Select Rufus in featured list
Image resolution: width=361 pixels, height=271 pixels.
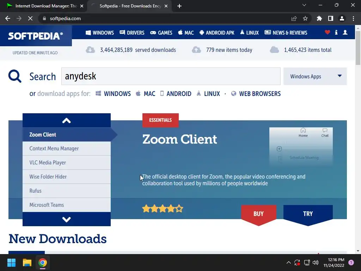coord(67,191)
